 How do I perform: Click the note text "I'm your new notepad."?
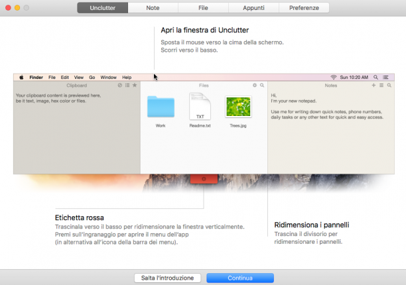click(293, 101)
